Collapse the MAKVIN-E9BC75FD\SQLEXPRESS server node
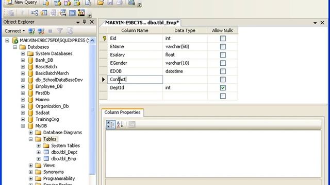 click(x=7, y=40)
